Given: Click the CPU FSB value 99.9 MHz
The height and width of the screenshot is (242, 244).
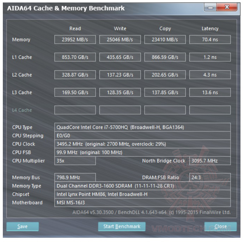Looking at the screenshot, I should pyautogui.click(x=142, y=153).
